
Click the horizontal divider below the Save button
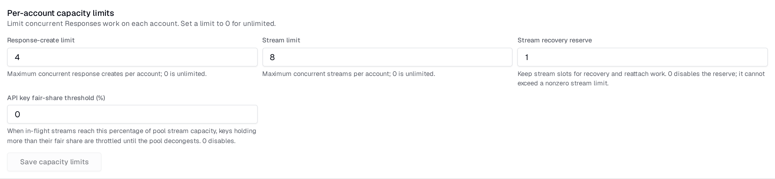point(388,179)
